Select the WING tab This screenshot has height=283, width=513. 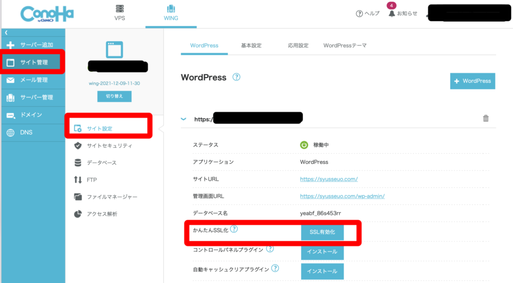(x=171, y=14)
